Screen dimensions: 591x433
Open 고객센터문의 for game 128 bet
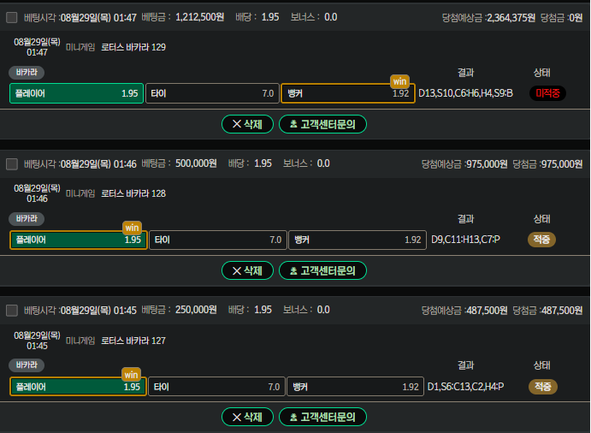pos(322,270)
